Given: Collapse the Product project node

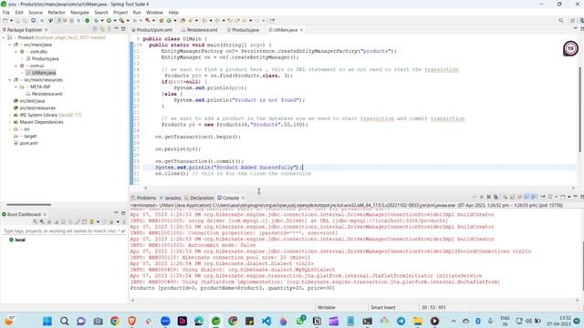Looking at the screenshot, I should pos(4,37).
